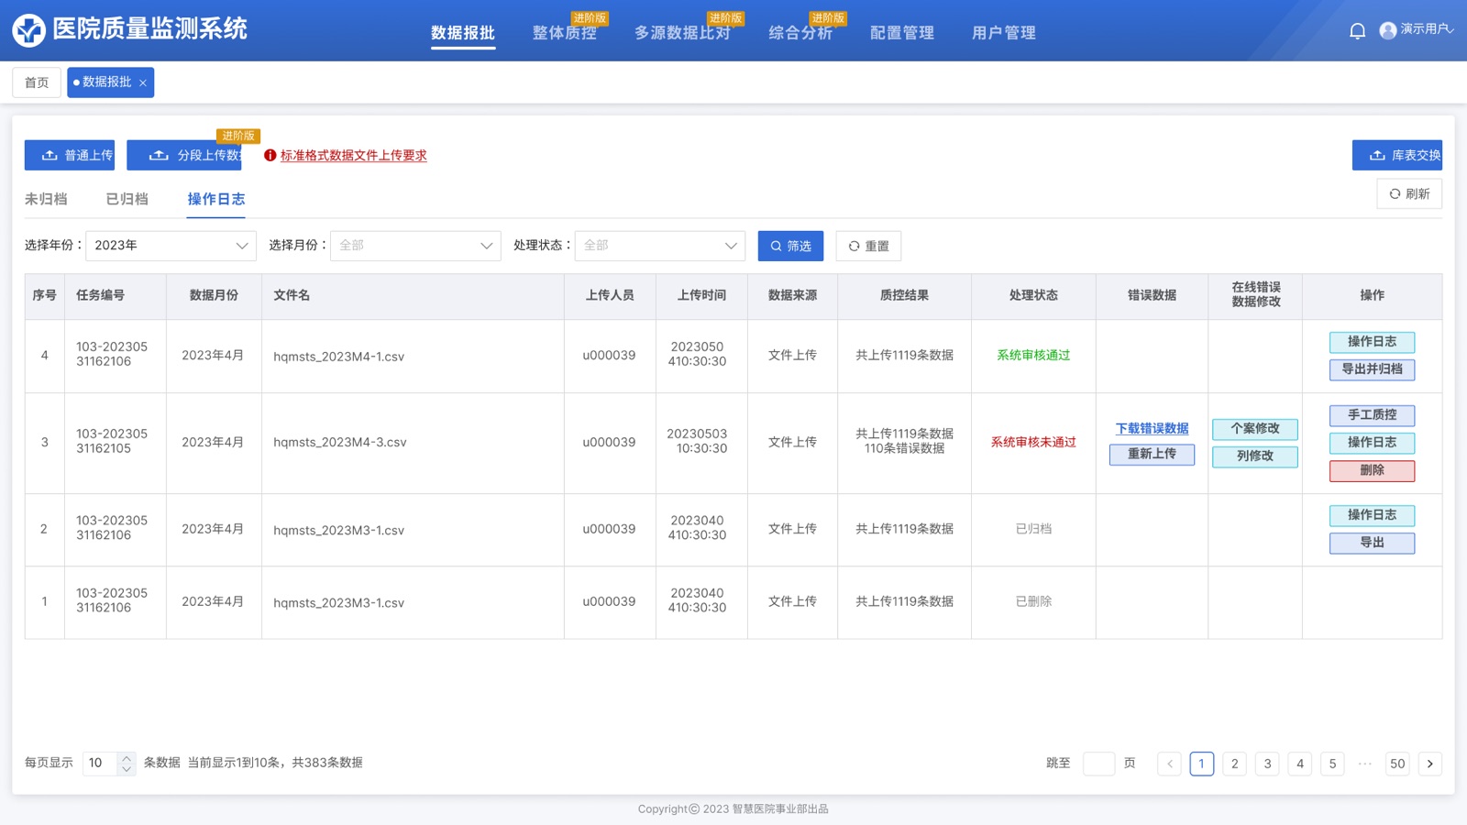Viewport: 1467px width, 825px height.
Task: Click the 分段上传数据 button
Action: (184, 155)
